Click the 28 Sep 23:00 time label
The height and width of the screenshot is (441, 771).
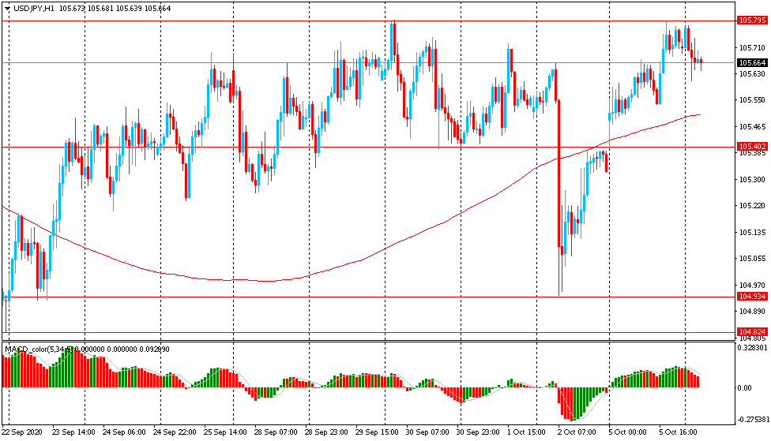326,432
